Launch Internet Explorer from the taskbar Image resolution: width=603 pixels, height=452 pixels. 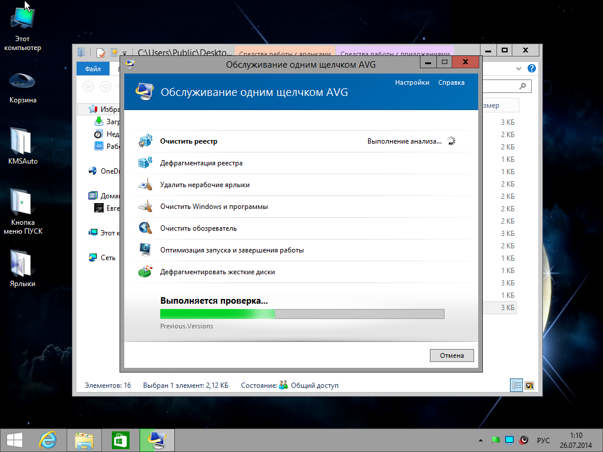pyautogui.click(x=48, y=440)
